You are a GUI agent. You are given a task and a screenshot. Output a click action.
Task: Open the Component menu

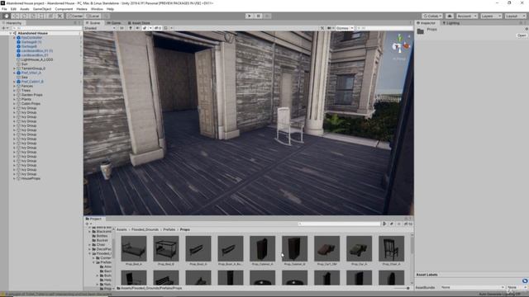point(64,9)
